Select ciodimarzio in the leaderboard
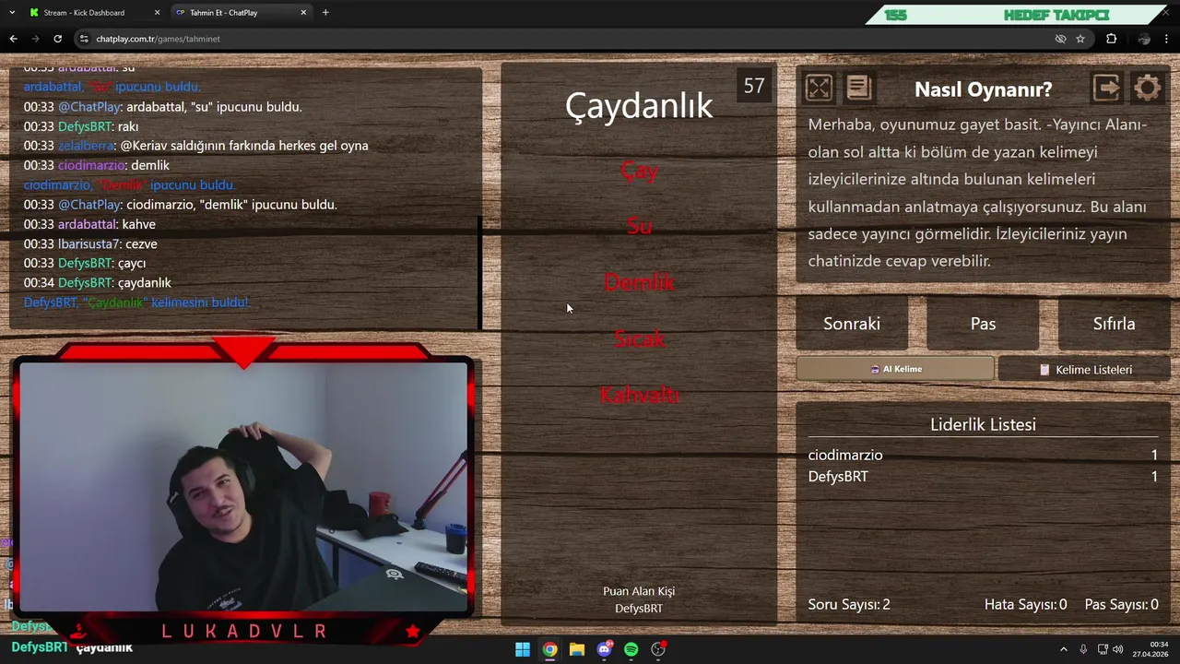 point(845,455)
